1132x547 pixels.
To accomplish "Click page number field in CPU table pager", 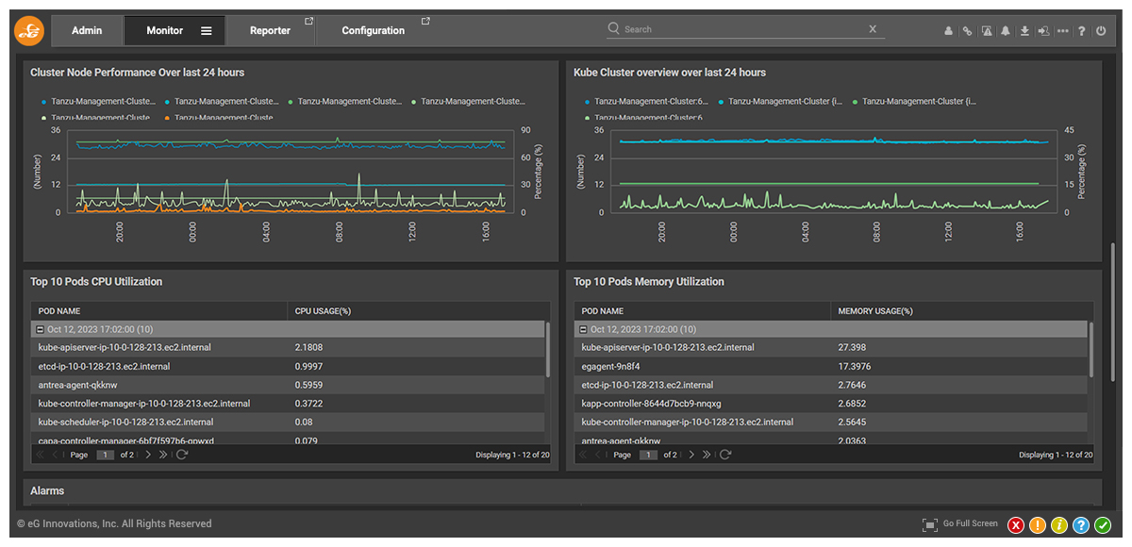I will 105,455.
